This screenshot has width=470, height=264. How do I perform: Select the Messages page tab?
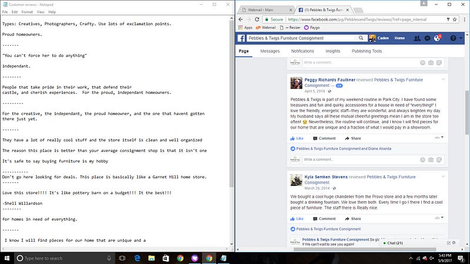tap(270, 51)
